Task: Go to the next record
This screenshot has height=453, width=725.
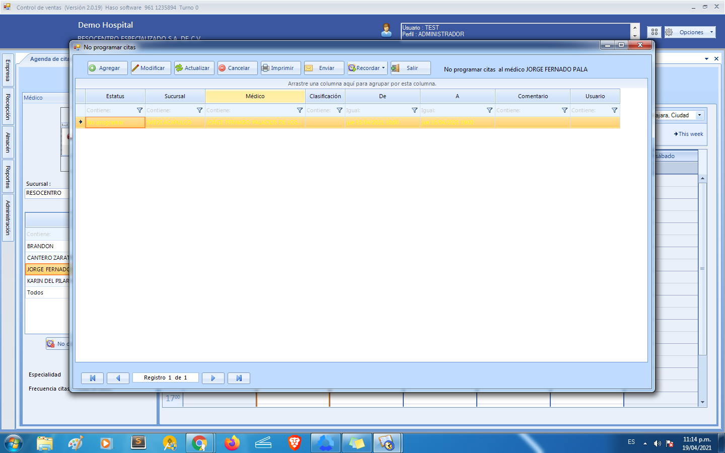Action: tap(213, 378)
